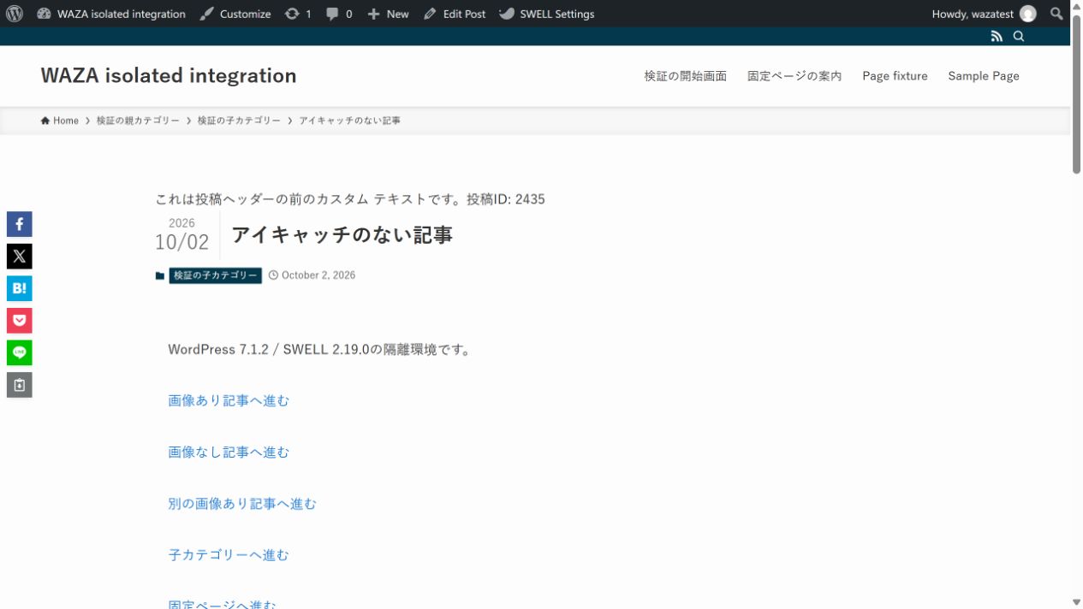The height and width of the screenshot is (609, 1083).
Task: Open 検証の親カテゴリー breadcrumb
Action: coord(138,121)
